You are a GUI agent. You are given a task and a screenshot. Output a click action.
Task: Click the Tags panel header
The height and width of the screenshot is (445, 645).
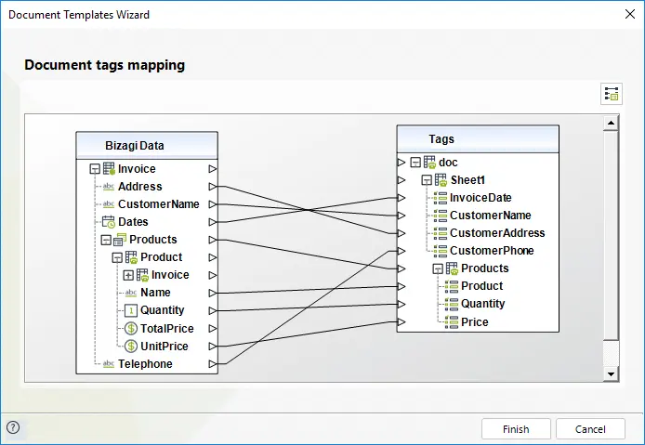point(478,139)
